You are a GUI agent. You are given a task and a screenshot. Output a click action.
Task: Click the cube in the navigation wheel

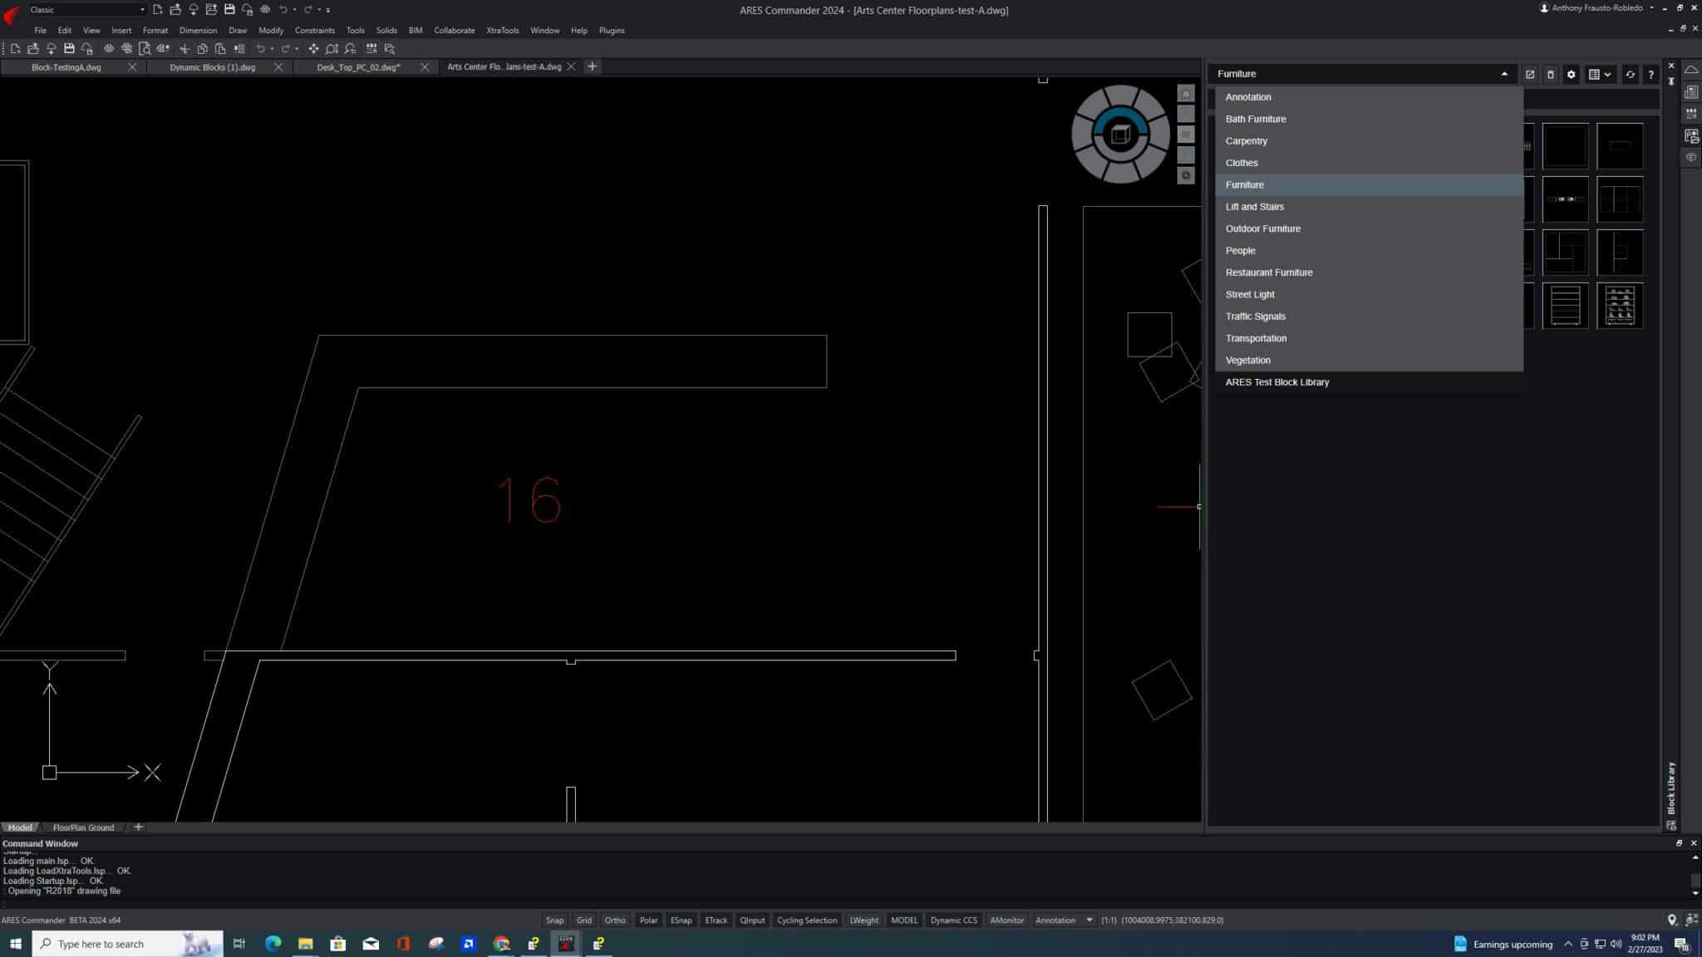point(1121,133)
